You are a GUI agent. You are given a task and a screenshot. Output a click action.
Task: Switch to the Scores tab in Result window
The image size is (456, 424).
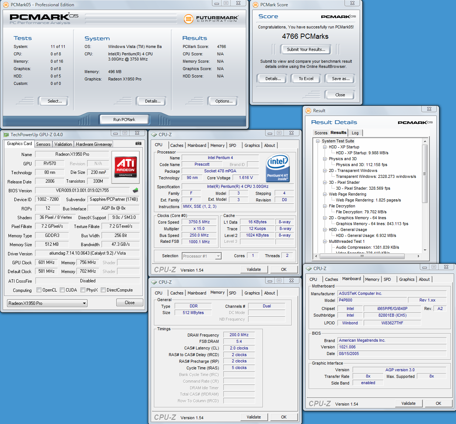321,133
